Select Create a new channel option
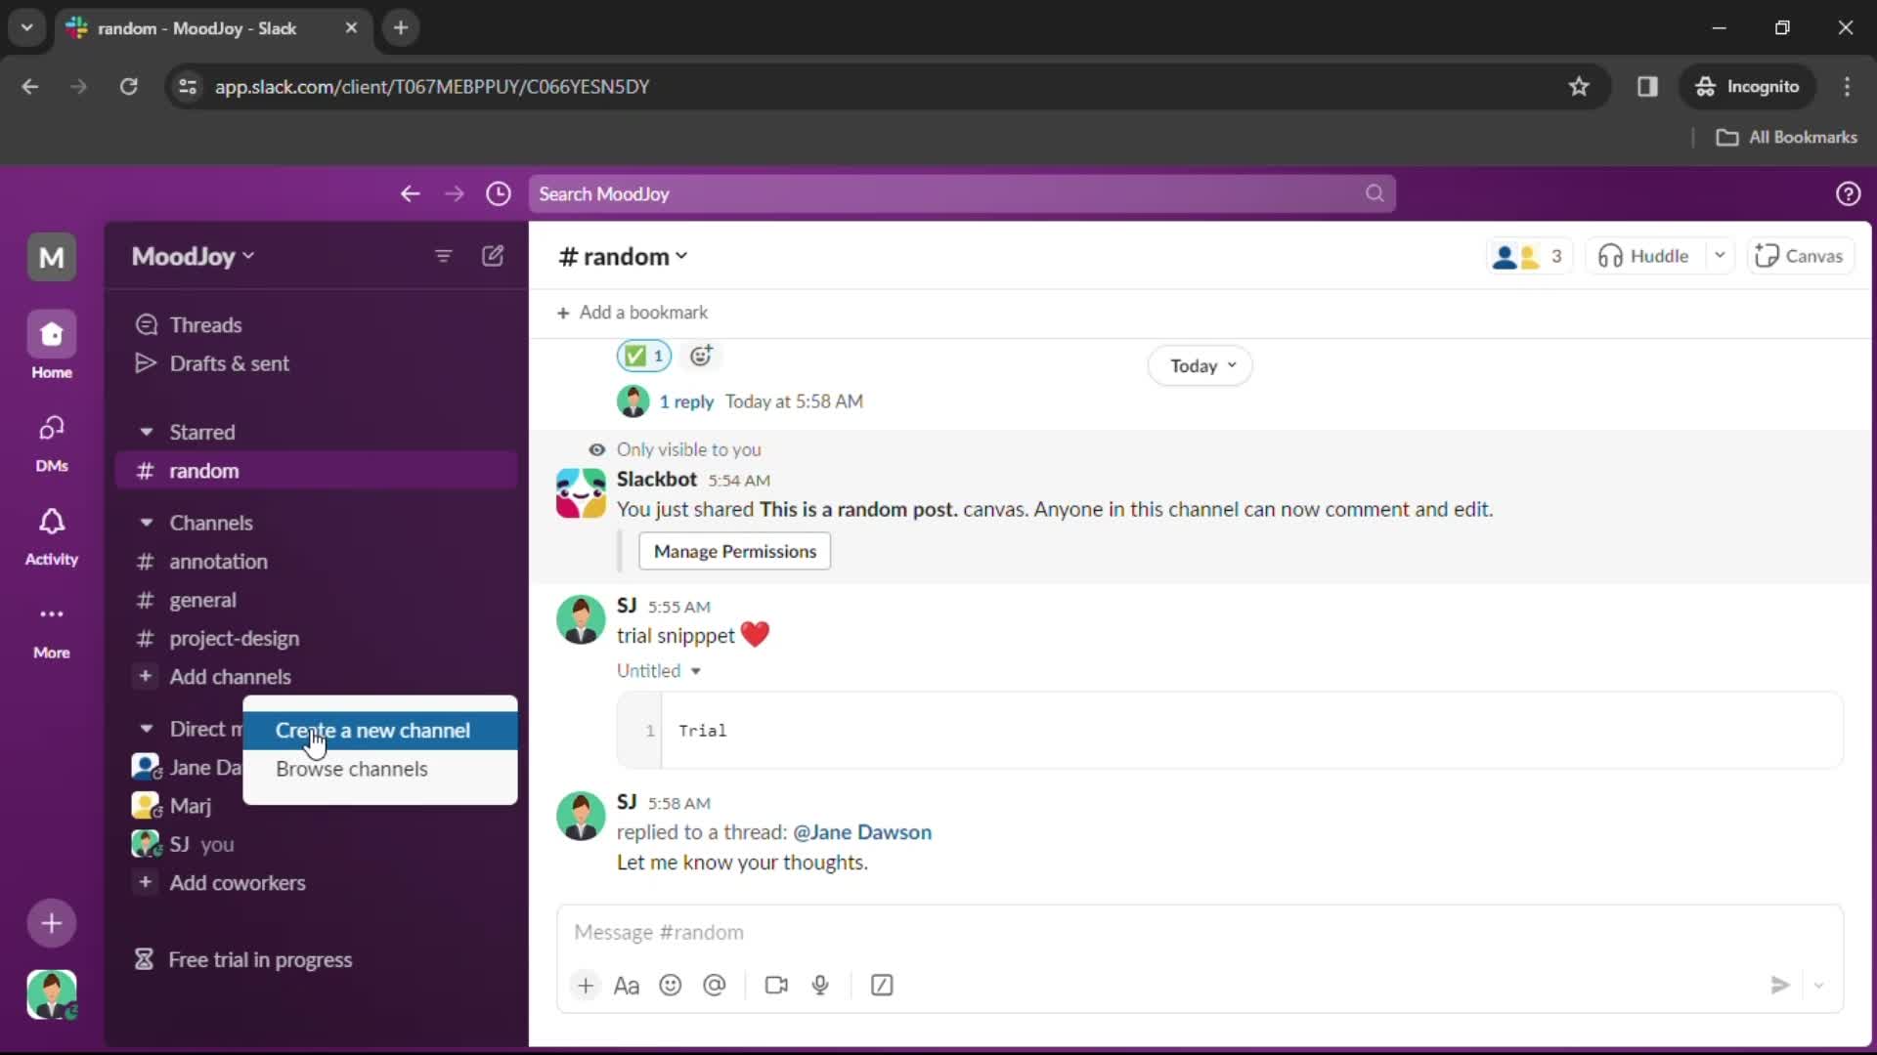 (372, 729)
